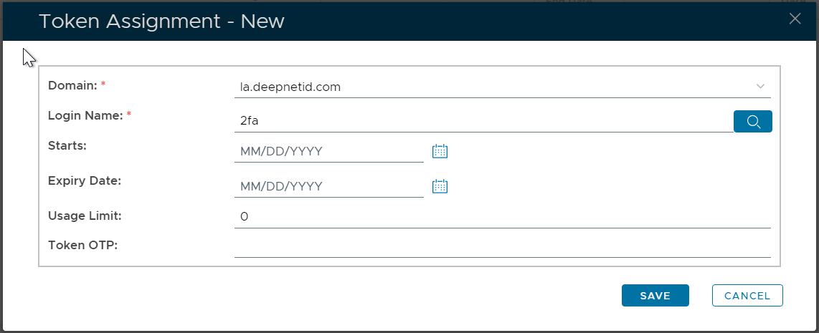
Task: Expand the Domain dropdown chevron arrow
Action: [760, 87]
